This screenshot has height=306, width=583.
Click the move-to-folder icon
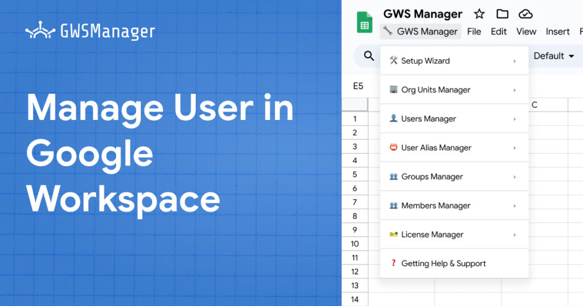(x=502, y=14)
